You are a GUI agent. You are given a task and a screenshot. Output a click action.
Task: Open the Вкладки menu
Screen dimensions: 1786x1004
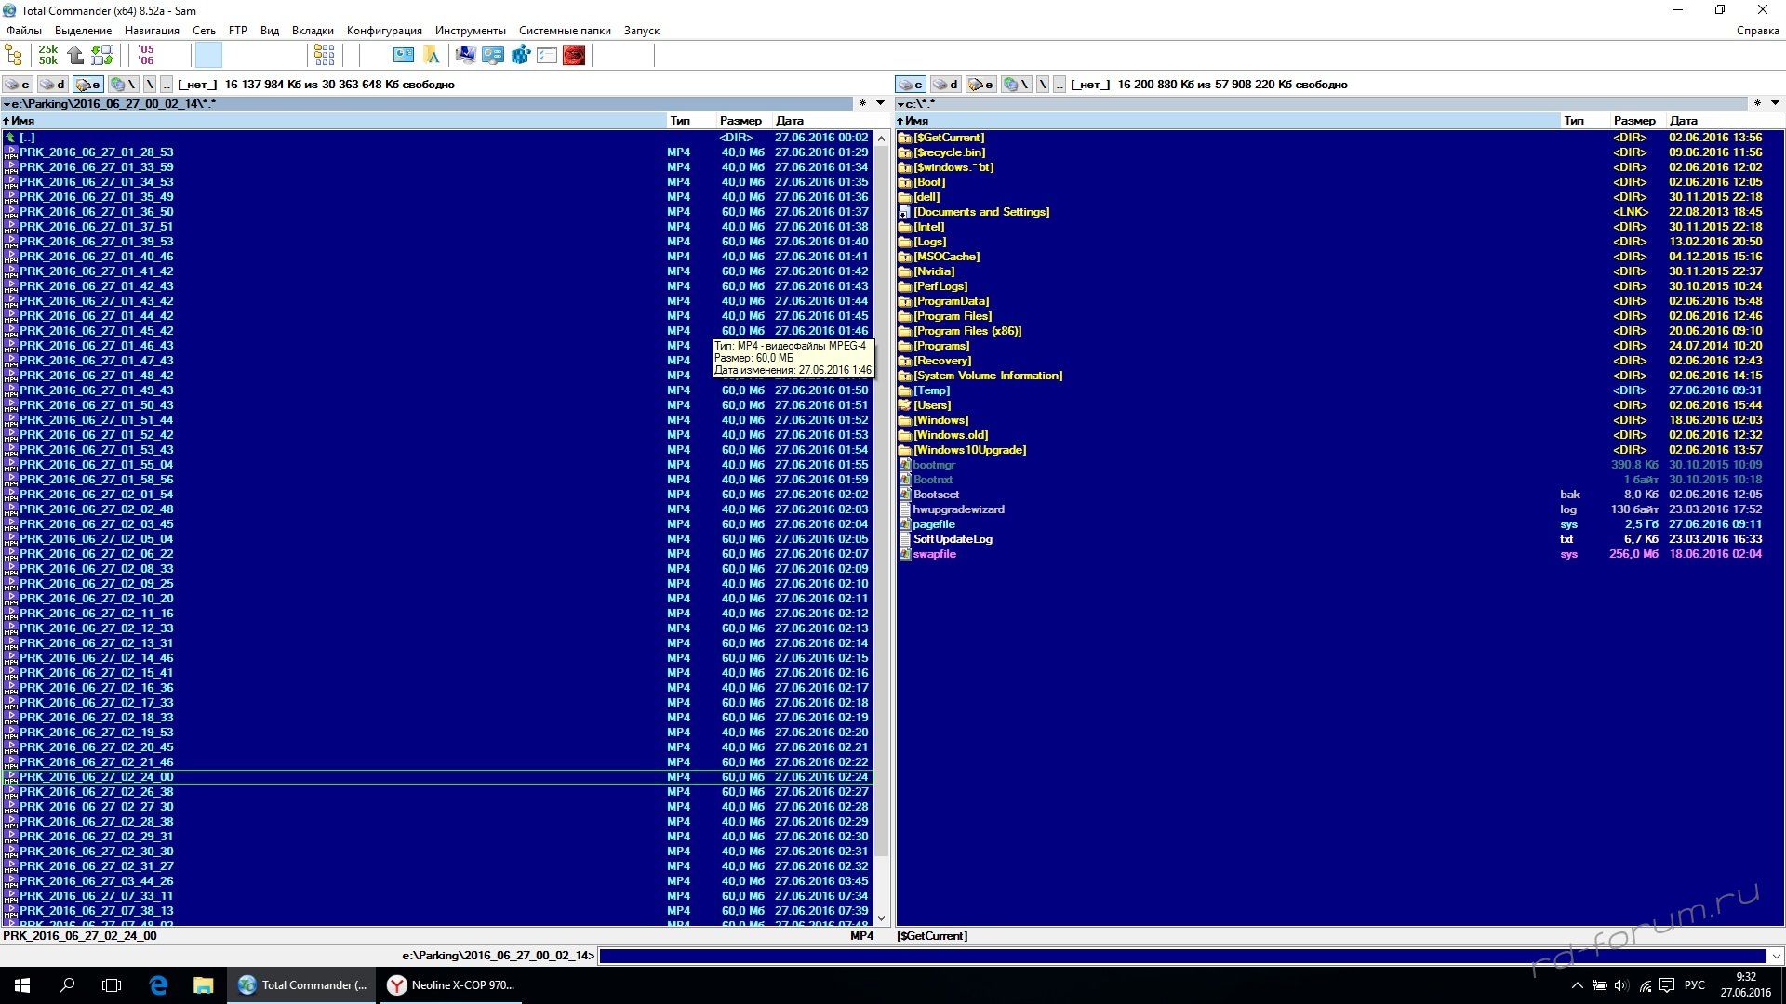[x=313, y=31]
